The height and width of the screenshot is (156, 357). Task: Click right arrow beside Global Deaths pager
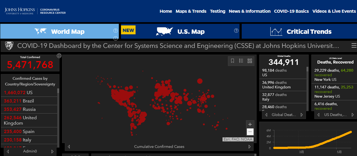click(x=302, y=115)
